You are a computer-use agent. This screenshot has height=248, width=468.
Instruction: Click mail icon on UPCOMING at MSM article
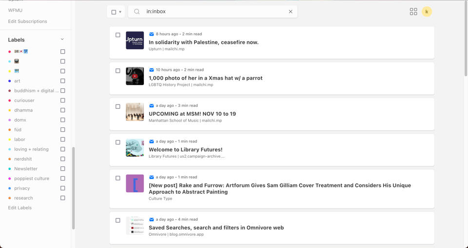click(x=151, y=106)
